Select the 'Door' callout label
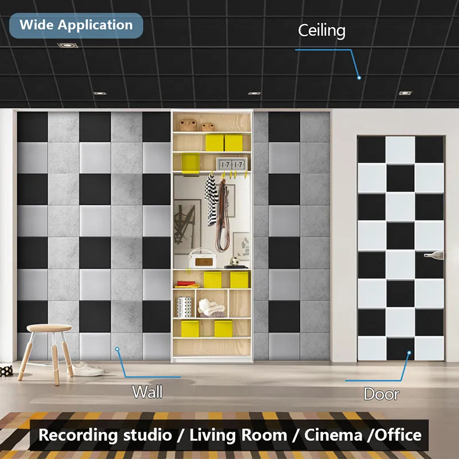Screen dimensions: 459x459 pos(381,394)
